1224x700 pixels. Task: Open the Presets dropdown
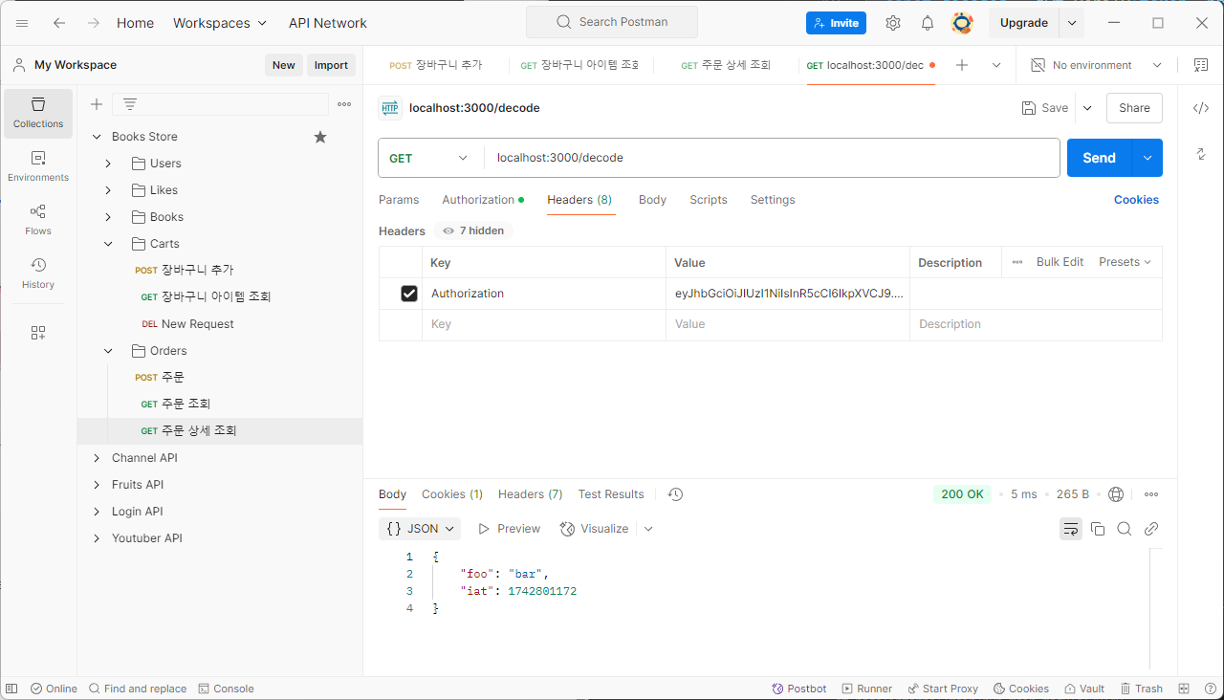pos(1126,262)
